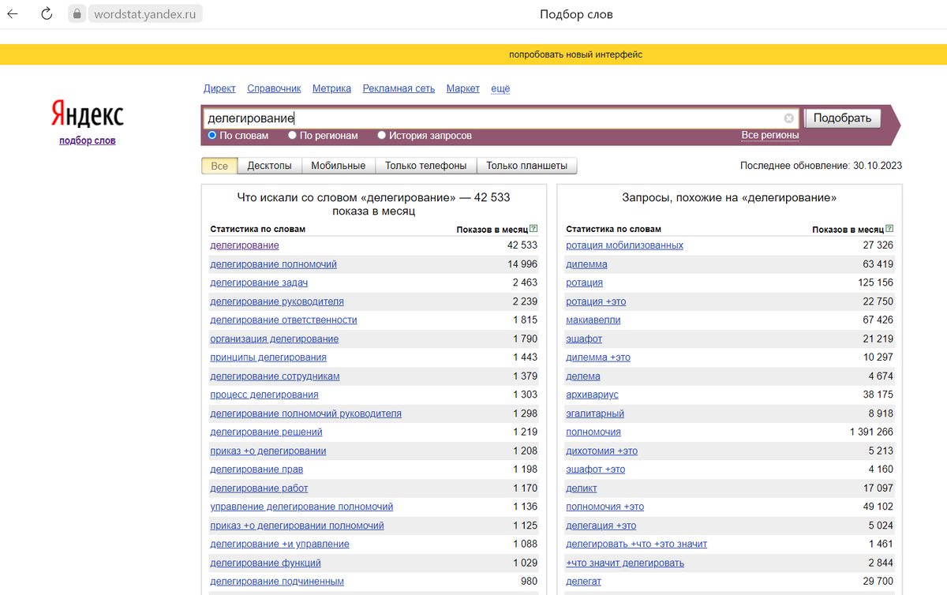The height and width of the screenshot is (595, 947).
Task: Open the делегирование ответственности query
Action: point(283,320)
